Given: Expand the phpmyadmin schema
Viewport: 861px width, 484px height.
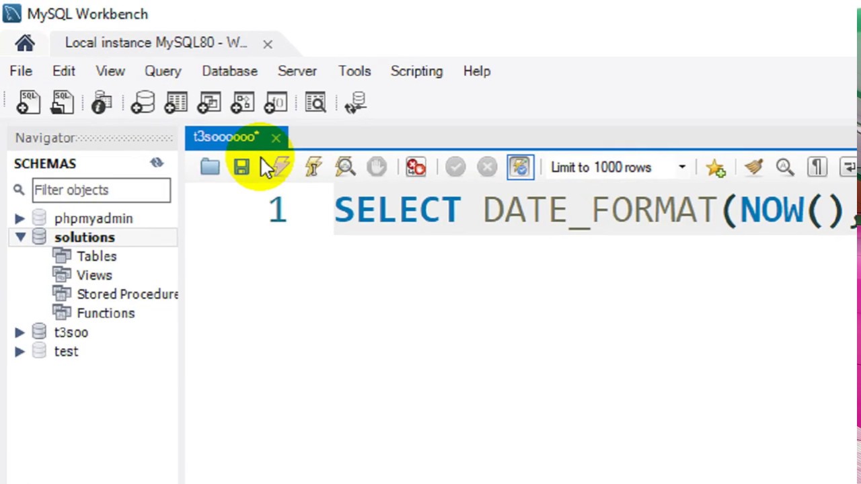Looking at the screenshot, I should (x=20, y=218).
